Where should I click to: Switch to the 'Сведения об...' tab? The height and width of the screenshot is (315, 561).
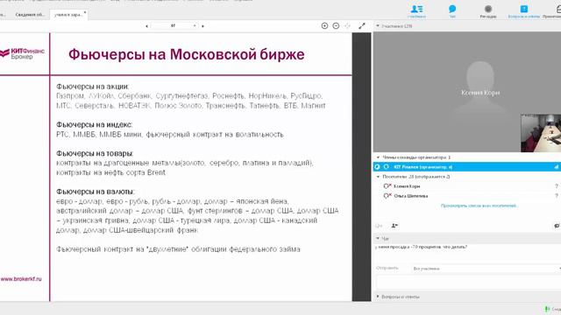pos(30,15)
